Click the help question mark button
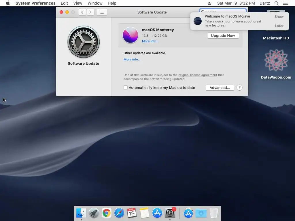 tap(239, 87)
